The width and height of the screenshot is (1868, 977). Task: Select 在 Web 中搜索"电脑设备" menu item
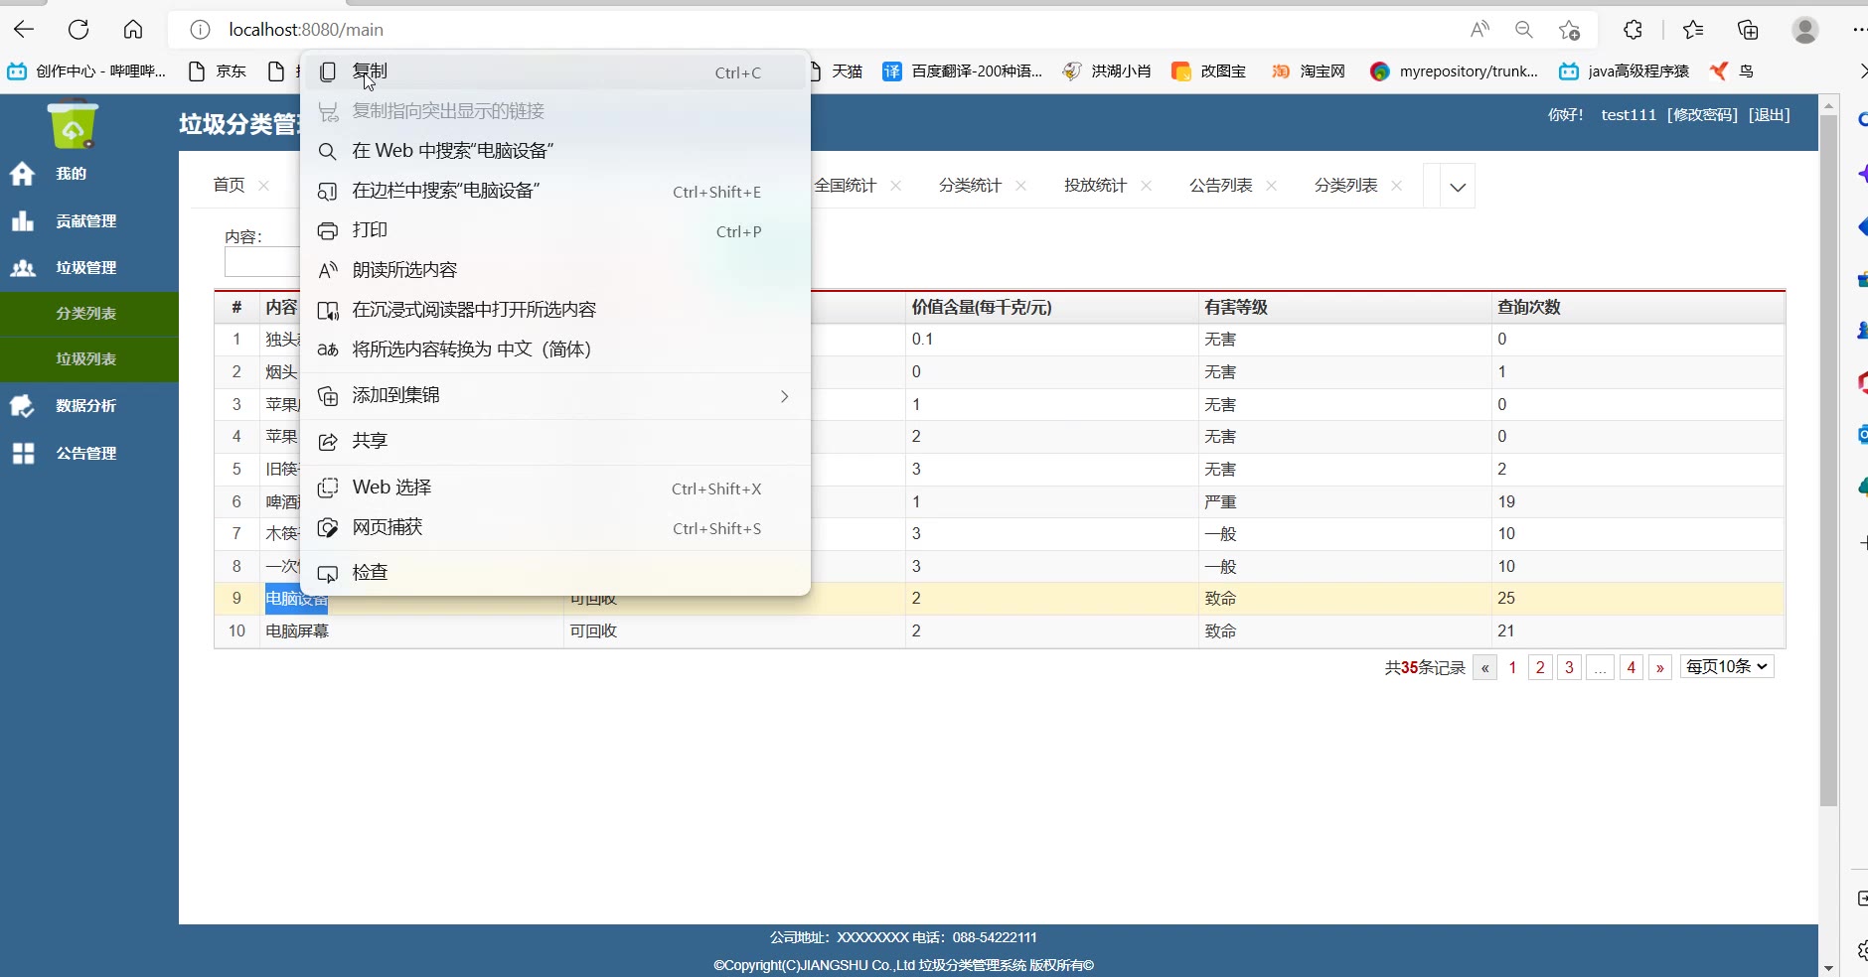pos(555,151)
